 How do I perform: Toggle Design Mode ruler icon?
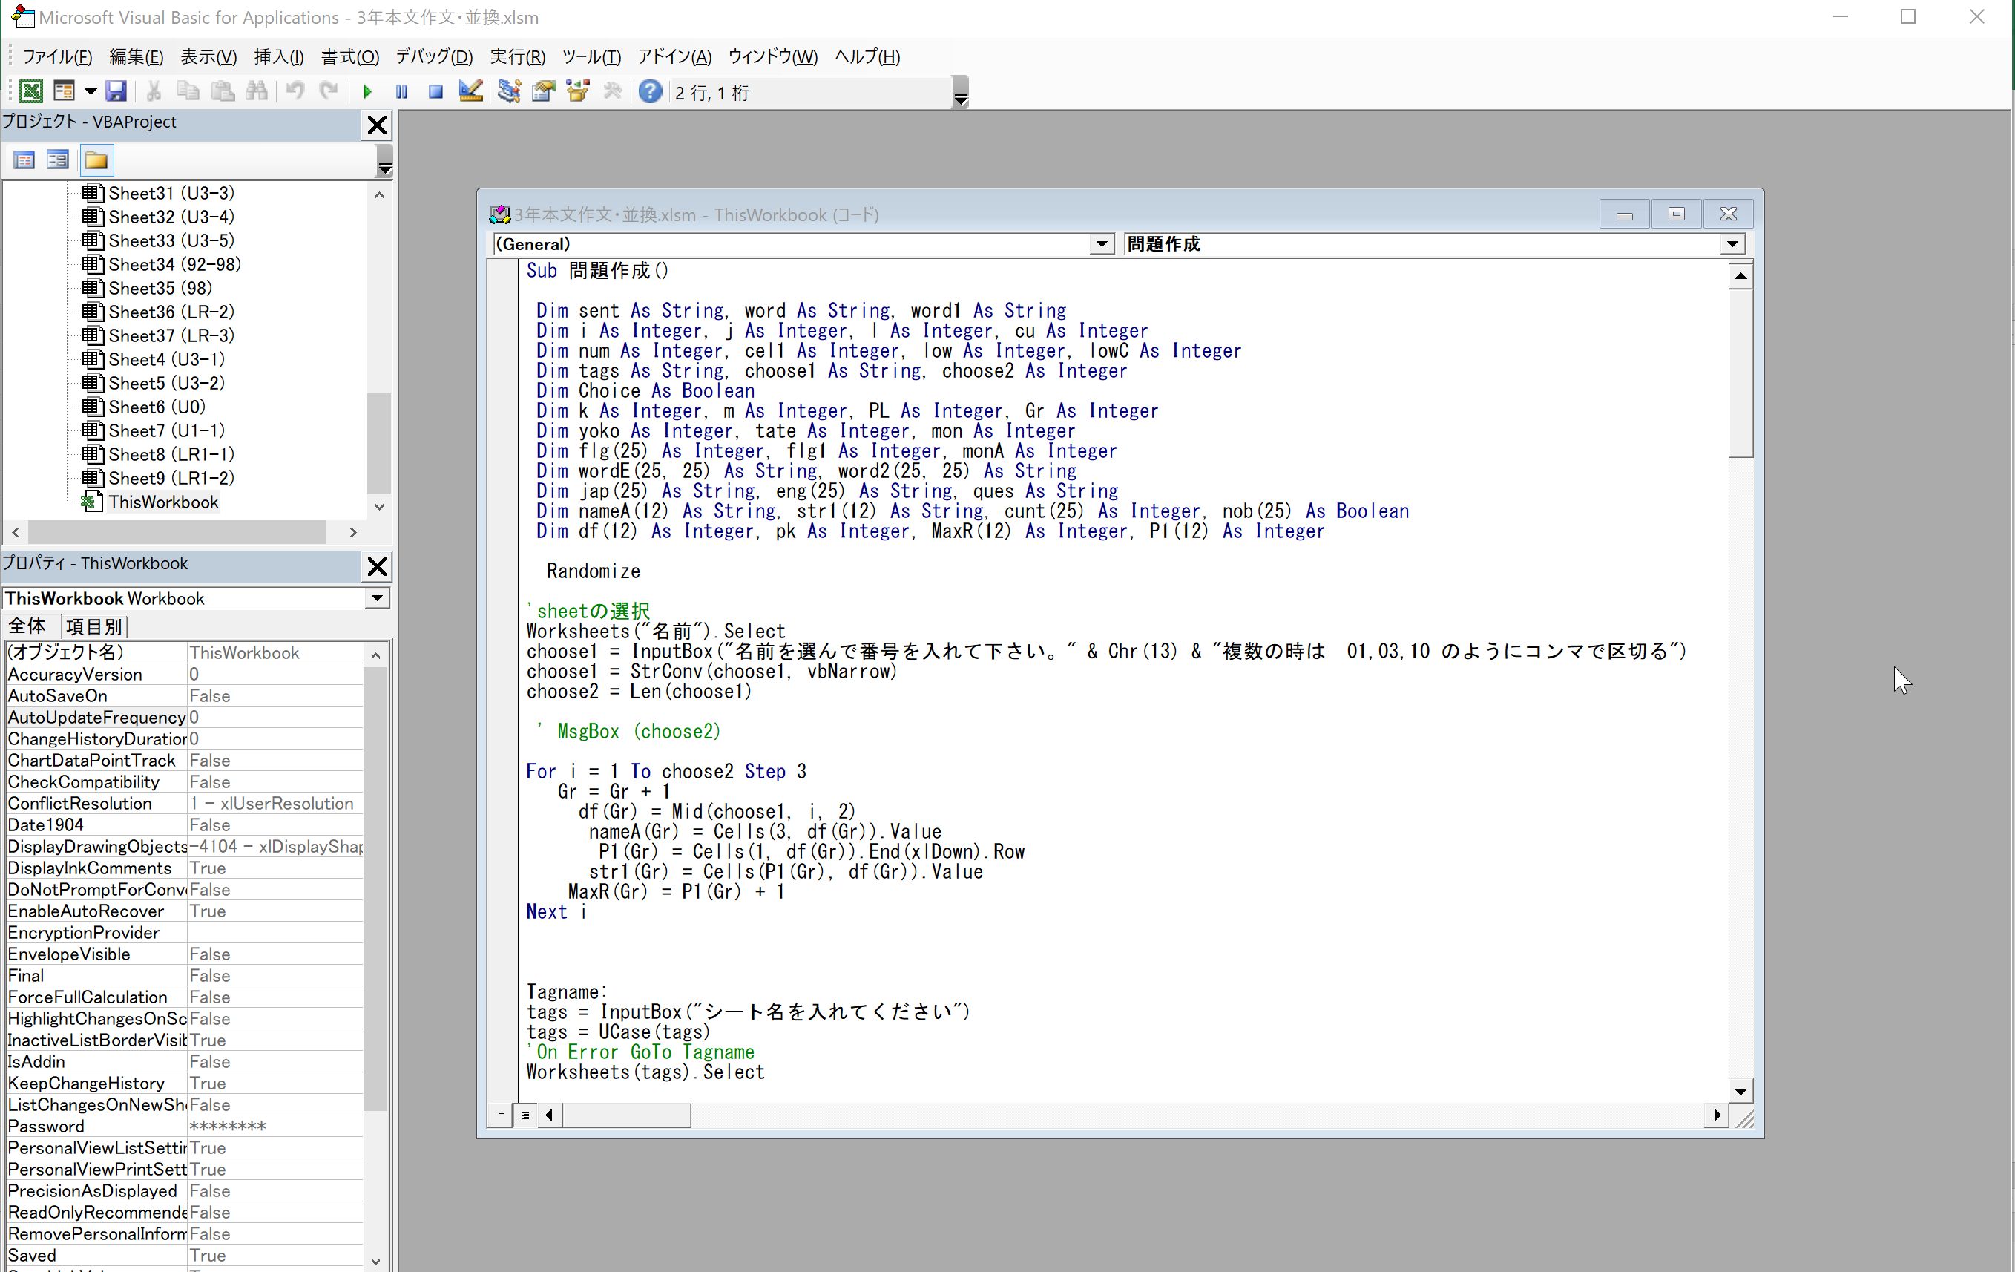(471, 91)
